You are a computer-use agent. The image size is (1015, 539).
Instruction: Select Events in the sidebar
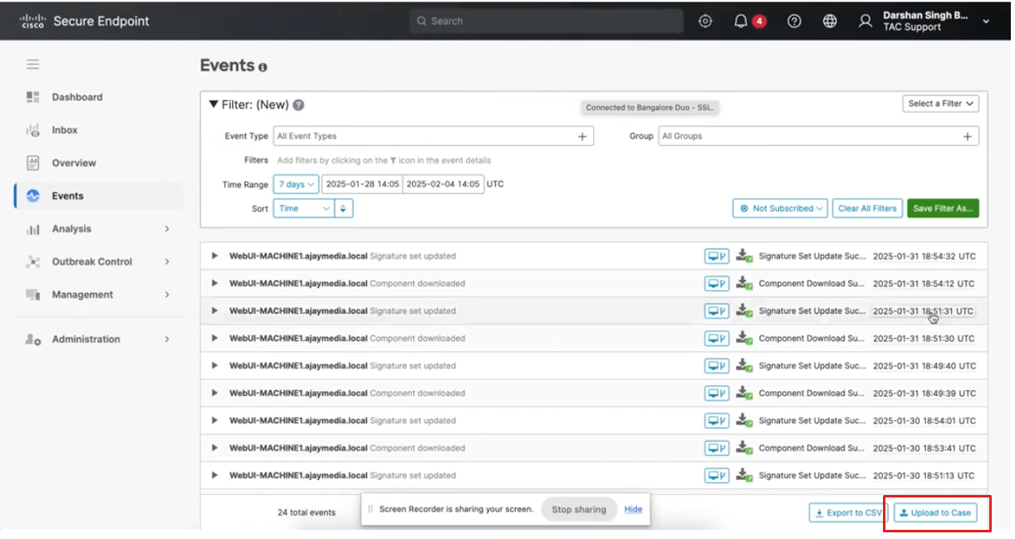click(99, 196)
